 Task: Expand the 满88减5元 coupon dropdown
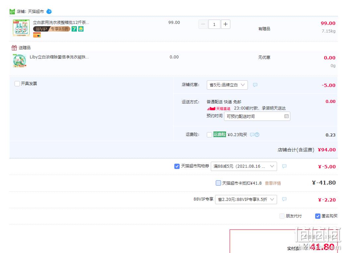[x=244, y=166]
